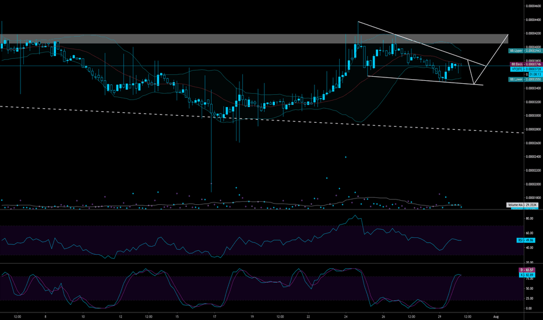The height and width of the screenshot is (320, 543).
Task: Click the VTCBTC 0.00003728 price label
Action: click(526, 69)
